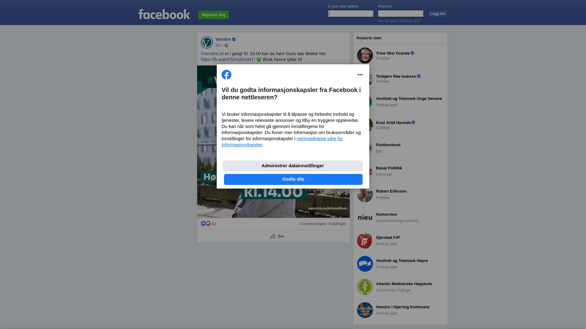Viewport: 586px width, 329px height.
Task: Click the public globe icon beside post time
Action: (226, 45)
